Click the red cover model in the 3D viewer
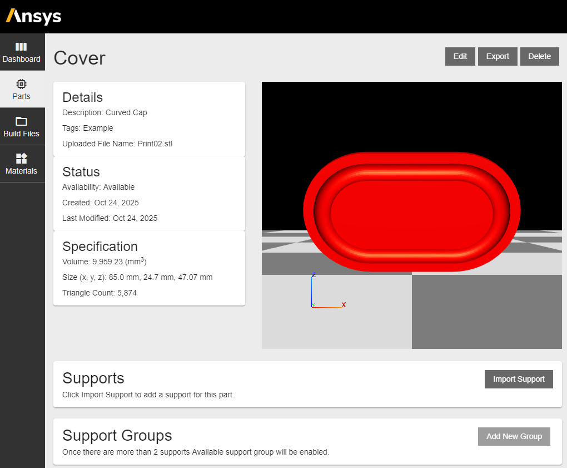The height and width of the screenshot is (468, 567). 411,211
